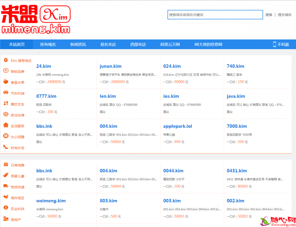
Task: Click the 50002 price under 002.kim
Action: pos(243,216)
